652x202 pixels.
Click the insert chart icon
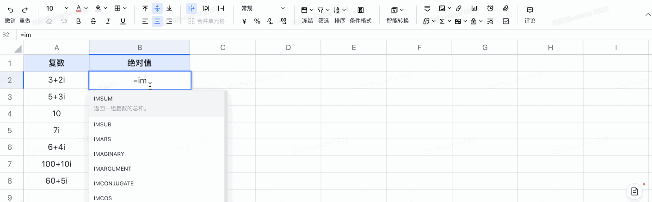point(474,8)
